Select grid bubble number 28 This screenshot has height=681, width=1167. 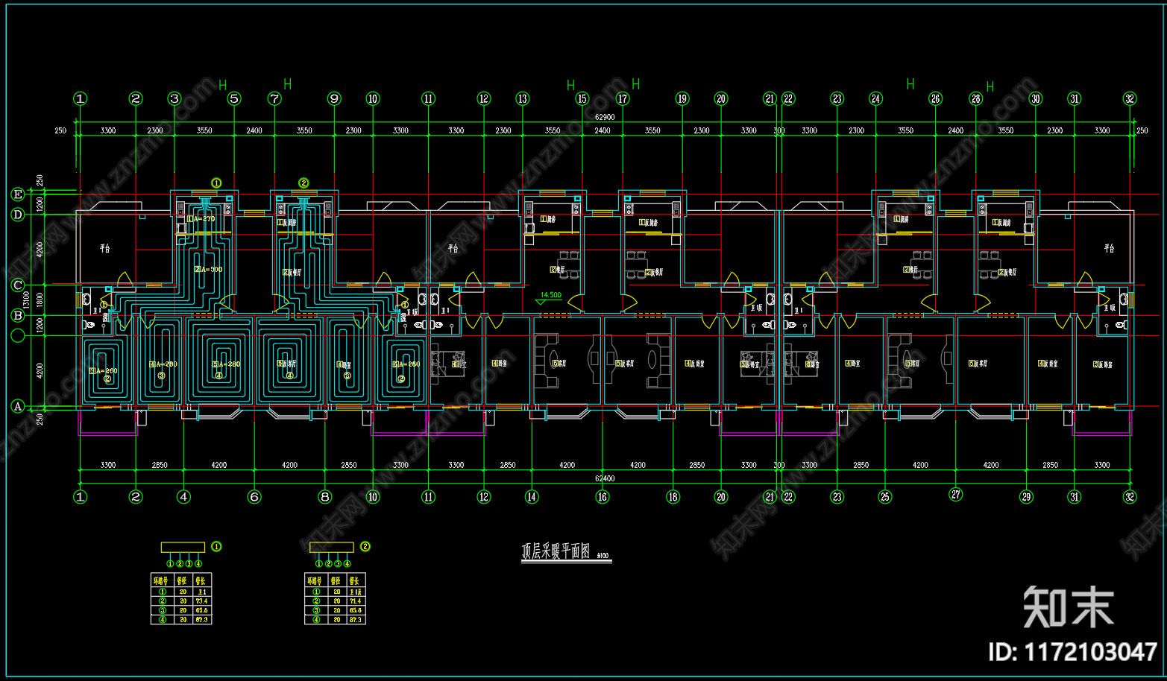click(975, 98)
